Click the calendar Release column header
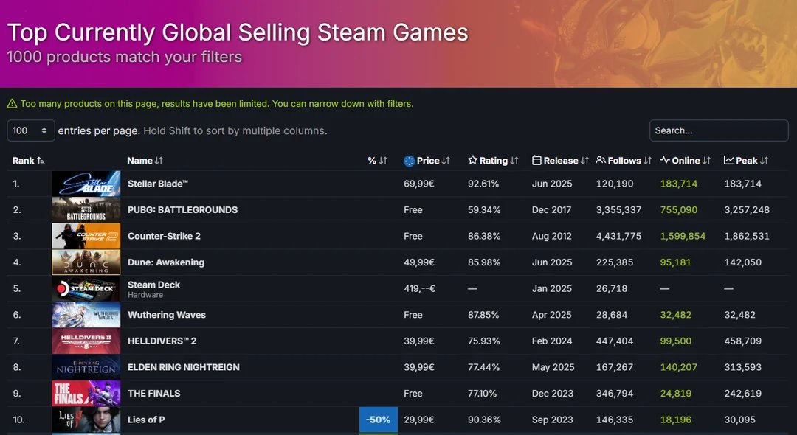797x435 pixels. click(560, 161)
